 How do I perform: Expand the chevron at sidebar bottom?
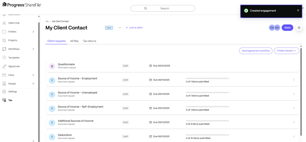33,141
